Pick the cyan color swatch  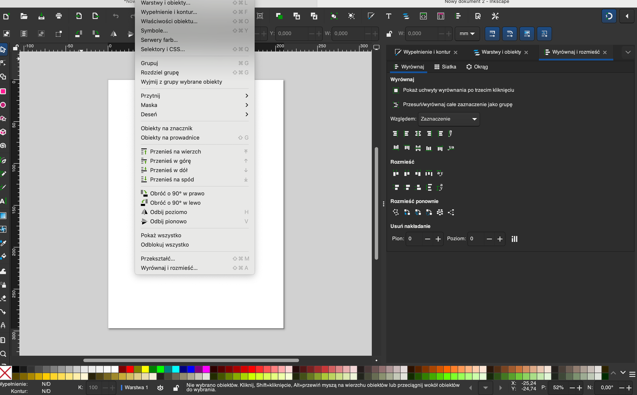coord(176,369)
